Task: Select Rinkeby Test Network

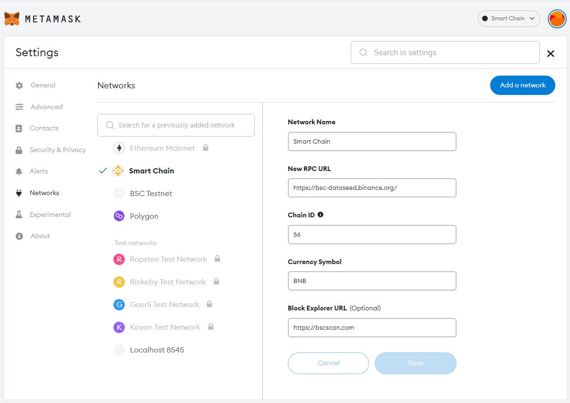Action: pos(168,282)
